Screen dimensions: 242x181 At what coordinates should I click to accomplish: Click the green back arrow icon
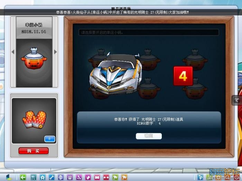click(x=23, y=177)
